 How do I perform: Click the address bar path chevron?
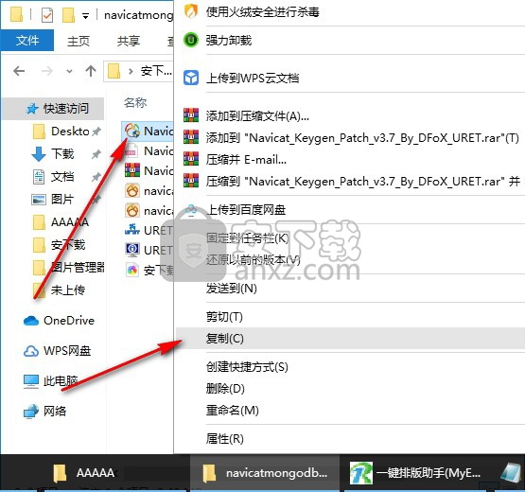(131, 71)
